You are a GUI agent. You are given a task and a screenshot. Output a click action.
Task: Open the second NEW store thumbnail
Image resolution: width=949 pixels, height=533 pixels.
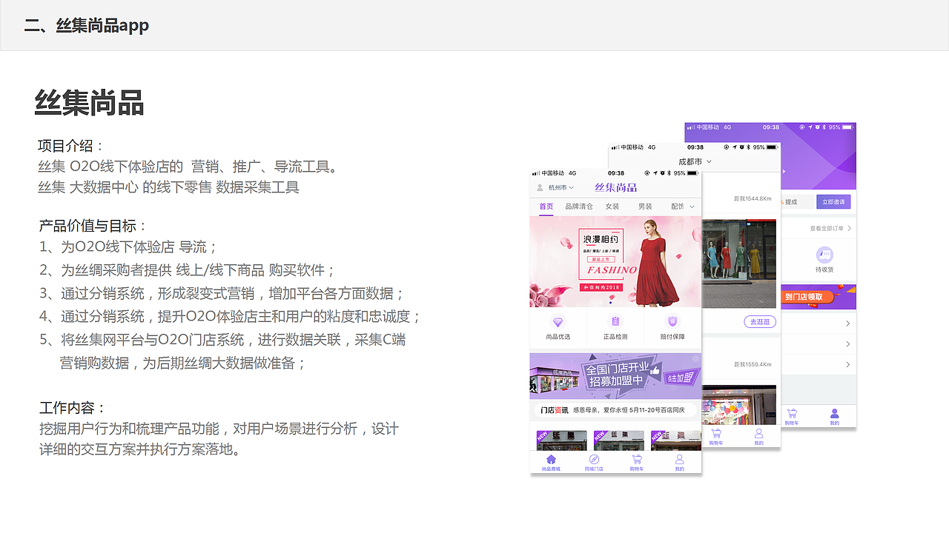click(619, 440)
